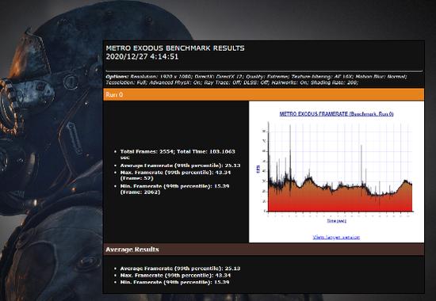The height and width of the screenshot is (301, 436).
Task: Click Min. Framerate under Average Results
Action: click(174, 282)
